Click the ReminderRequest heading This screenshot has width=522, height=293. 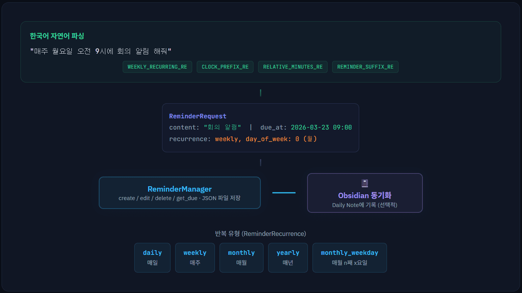pos(198,116)
